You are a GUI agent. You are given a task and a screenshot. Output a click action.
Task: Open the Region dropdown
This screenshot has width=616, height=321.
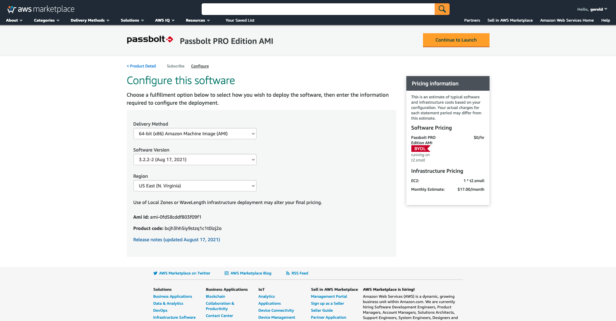click(195, 186)
